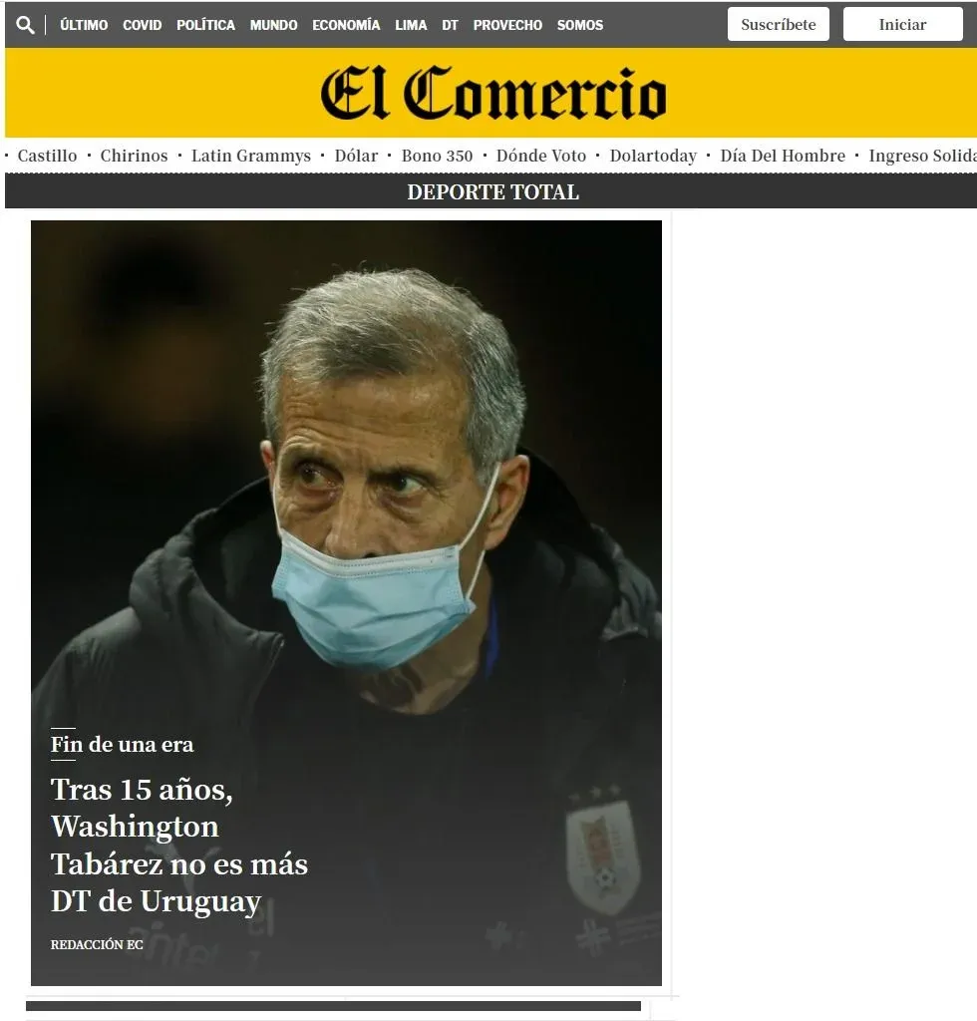The height and width of the screenshot is (1021, 977).
Task: Follow the Dólar trending link
Action: coord(356,156)
